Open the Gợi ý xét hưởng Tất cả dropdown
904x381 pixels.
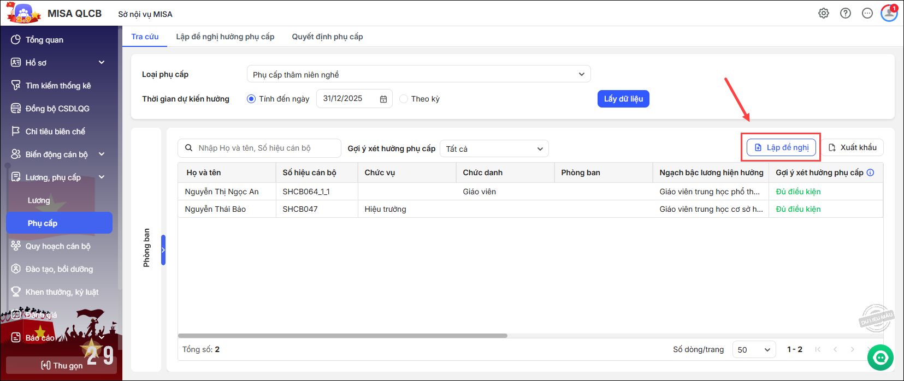(494, 148)
